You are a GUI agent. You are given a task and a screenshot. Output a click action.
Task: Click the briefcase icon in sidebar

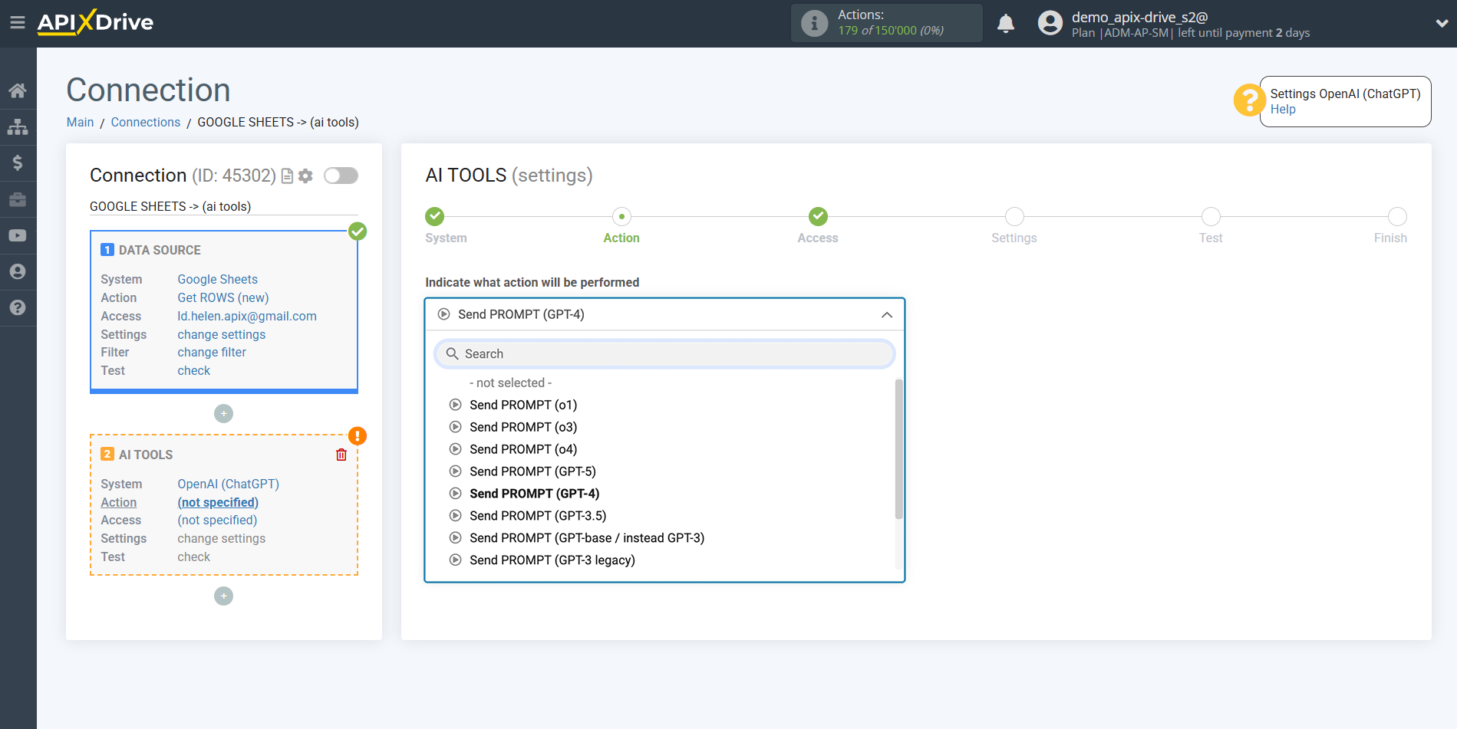(x=18, y=199)
